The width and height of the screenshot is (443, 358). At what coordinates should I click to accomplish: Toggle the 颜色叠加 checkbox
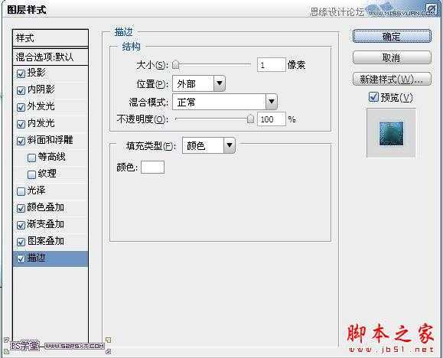pos(21,208)
